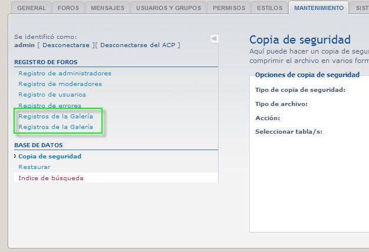The height and width of the screenshot is (252, 369).
Task: Click the admin username text
Action: (x=24, y=45)
